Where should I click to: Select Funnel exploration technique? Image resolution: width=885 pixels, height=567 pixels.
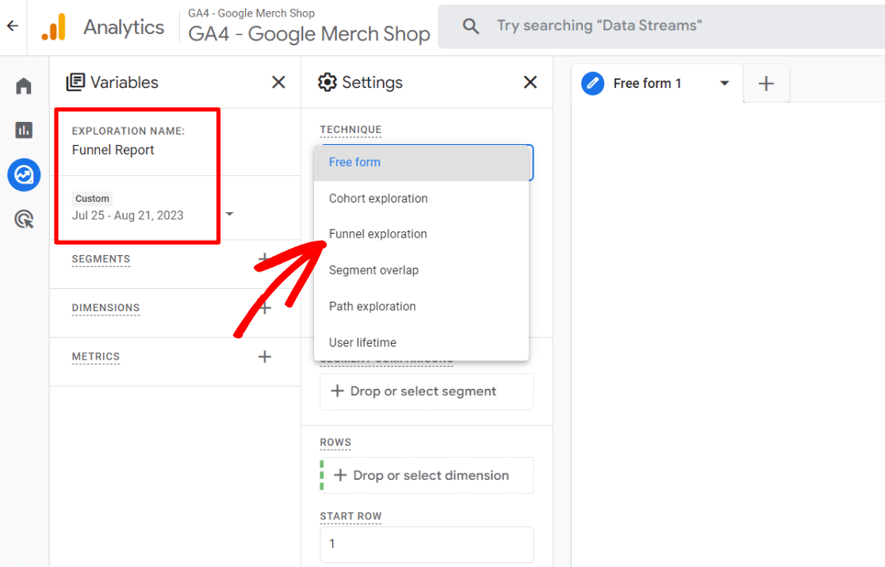[377, 234]
